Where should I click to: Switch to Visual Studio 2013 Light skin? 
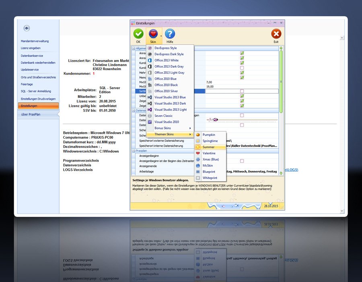pyautogui.click(x=171, y=110)
